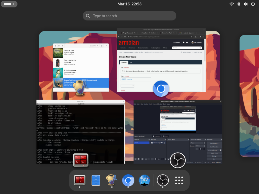Screen dimensions: 259x194
Task: Add a scene in OBS Scenes panel
Action: point(135,159)
